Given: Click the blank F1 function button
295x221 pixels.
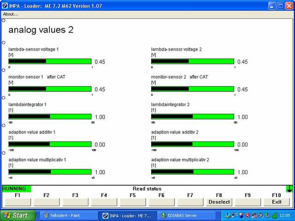Looking at the screenshot, I should pos(18,202).
